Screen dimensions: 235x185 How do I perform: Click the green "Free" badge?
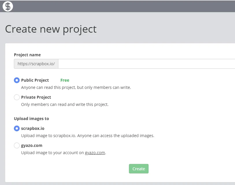click(x=65, y=80)
